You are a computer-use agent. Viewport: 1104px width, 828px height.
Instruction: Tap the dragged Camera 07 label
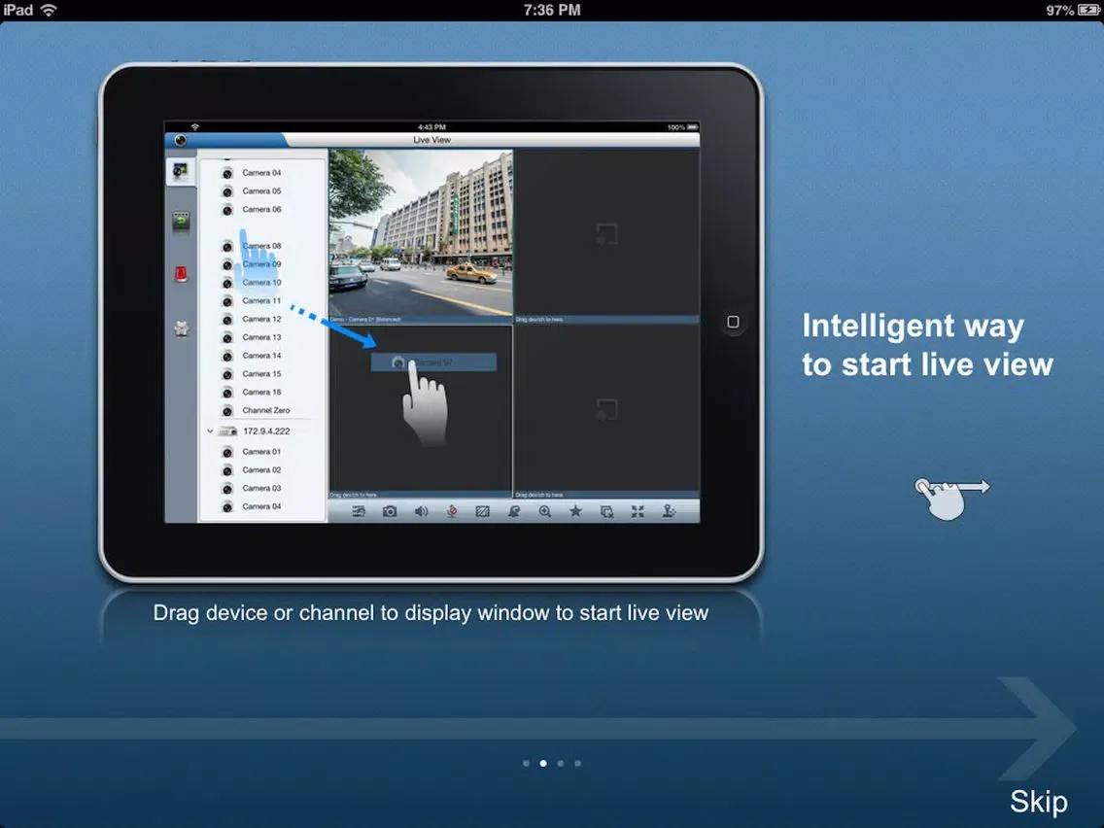tap(433, 362)
